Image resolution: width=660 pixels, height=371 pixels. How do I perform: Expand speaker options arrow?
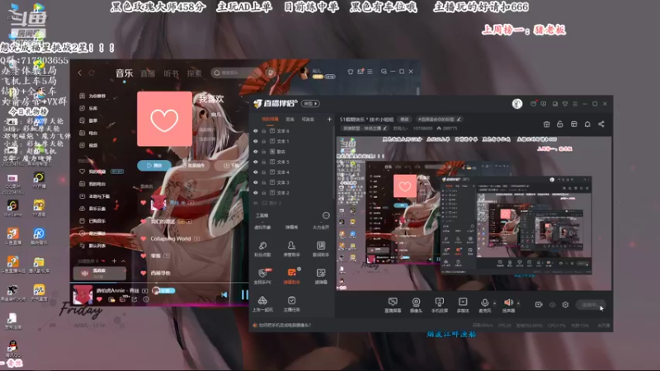click(518, 303)
